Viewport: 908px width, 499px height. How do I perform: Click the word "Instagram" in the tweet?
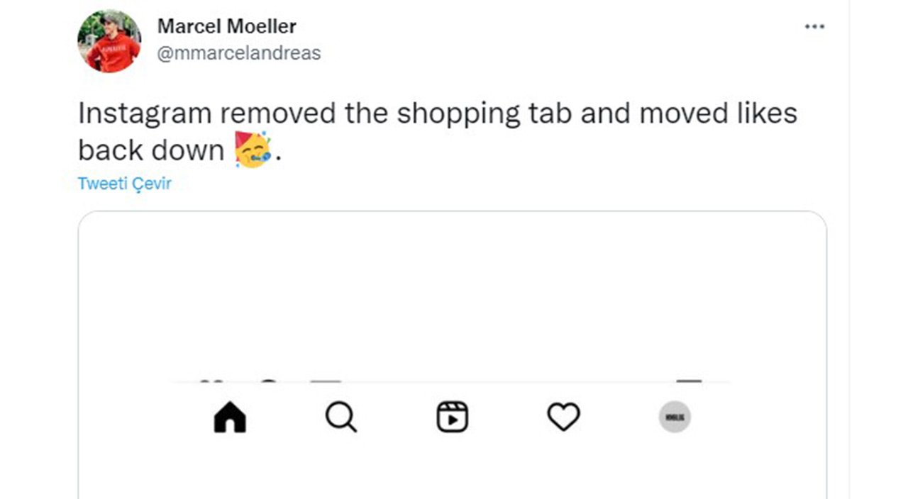145,113
